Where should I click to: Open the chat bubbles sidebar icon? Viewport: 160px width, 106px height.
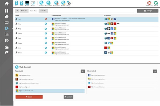click(7, 52)
